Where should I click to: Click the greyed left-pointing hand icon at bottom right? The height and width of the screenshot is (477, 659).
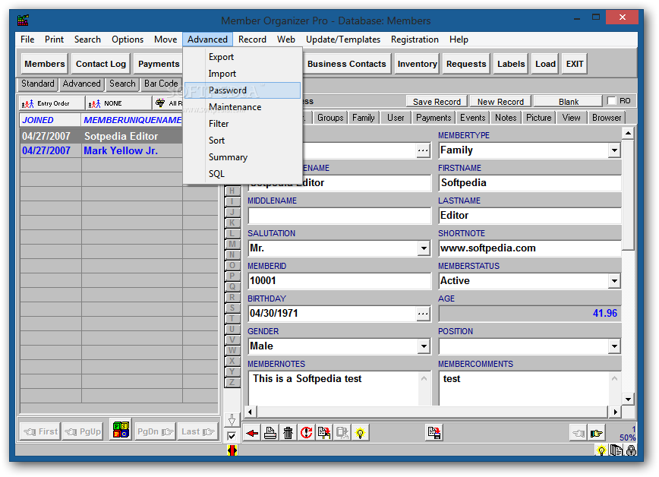tap(579, 433)
